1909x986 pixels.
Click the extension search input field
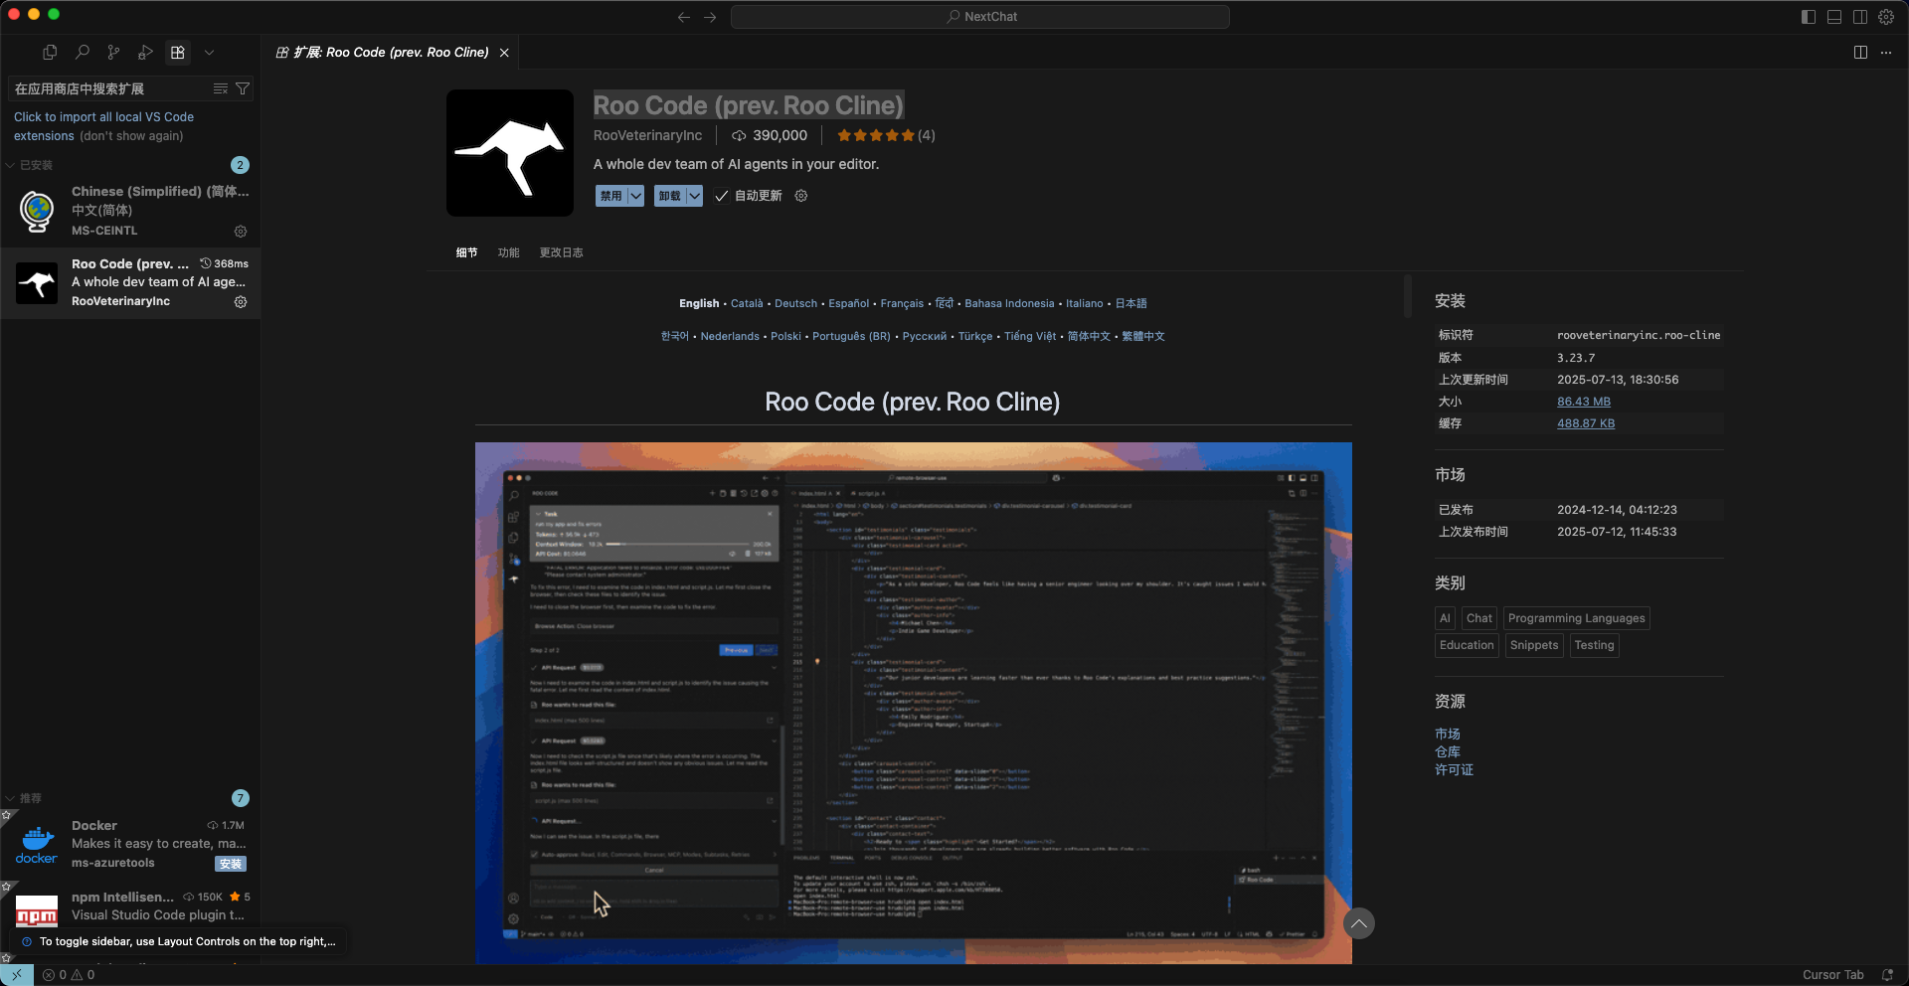(x=107, y=89)
